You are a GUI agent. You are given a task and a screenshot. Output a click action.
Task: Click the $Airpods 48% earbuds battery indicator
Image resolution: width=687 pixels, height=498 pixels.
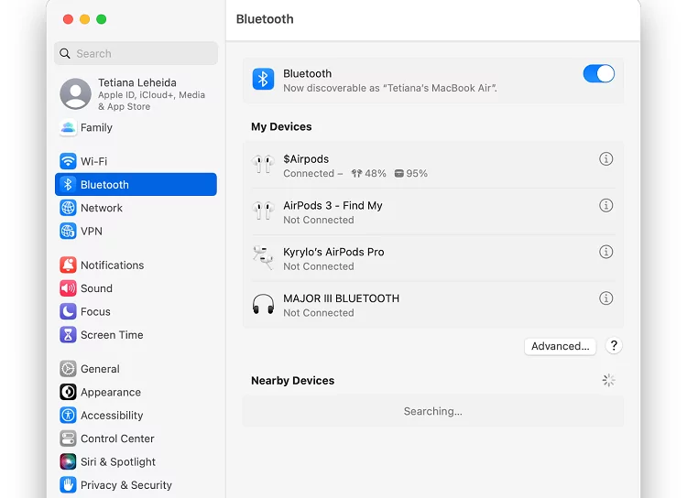pyautogui.click(x=369, y=173)
